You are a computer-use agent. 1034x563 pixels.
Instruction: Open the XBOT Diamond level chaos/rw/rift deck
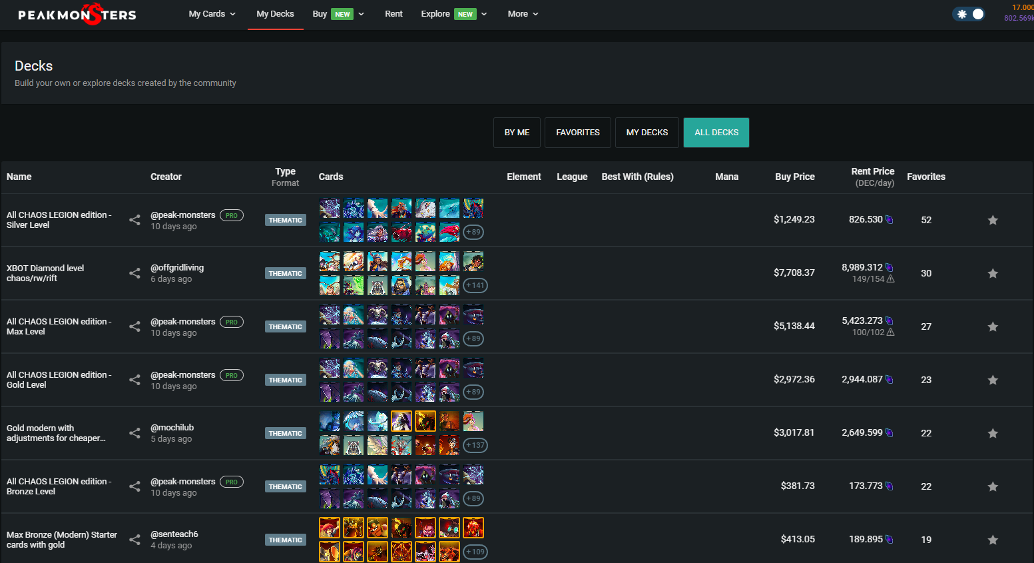pos(45,273)
